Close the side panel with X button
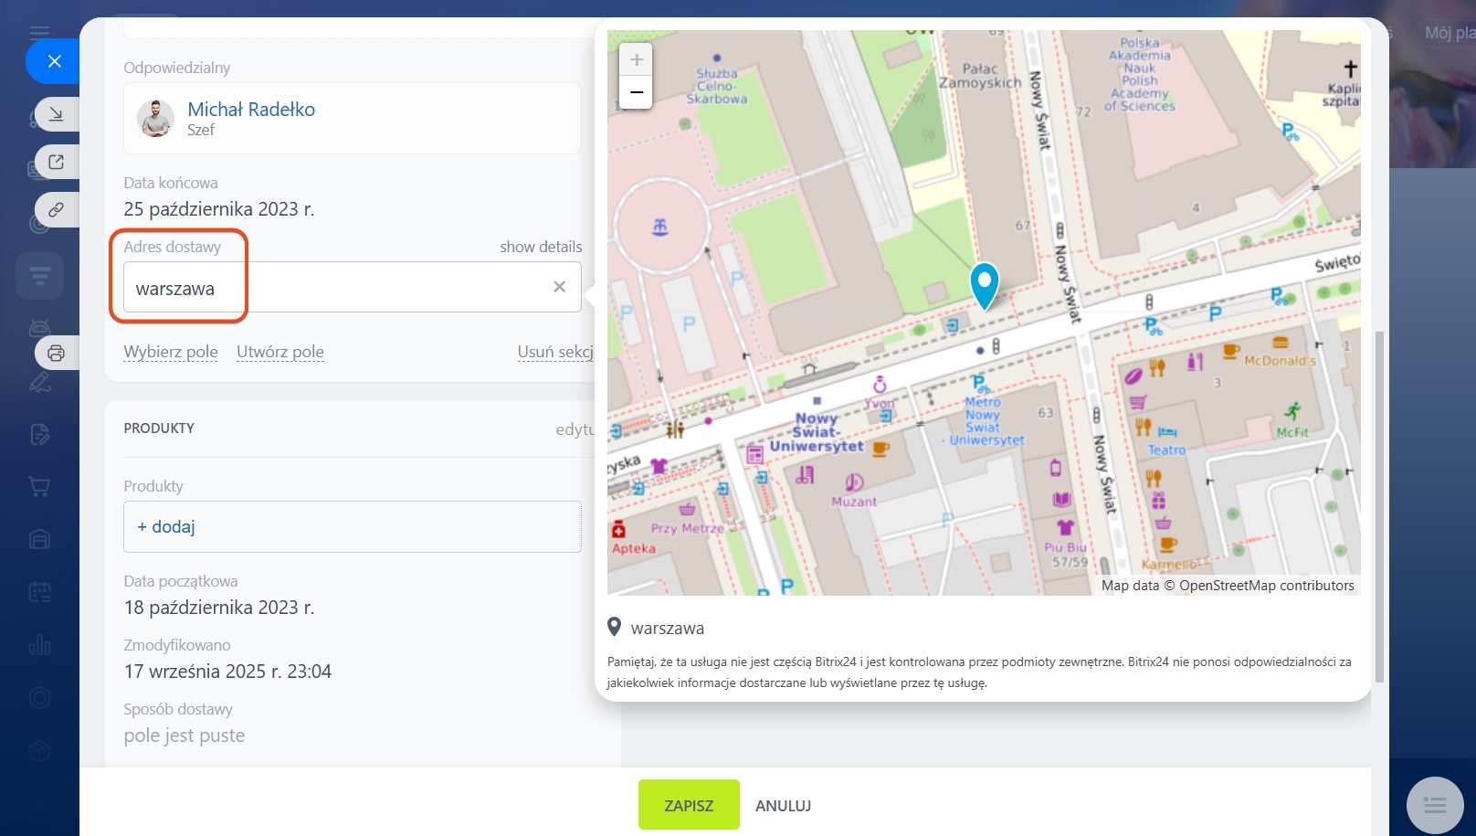The width and height of the screenshot is (1476, 836). pos(54,61)
